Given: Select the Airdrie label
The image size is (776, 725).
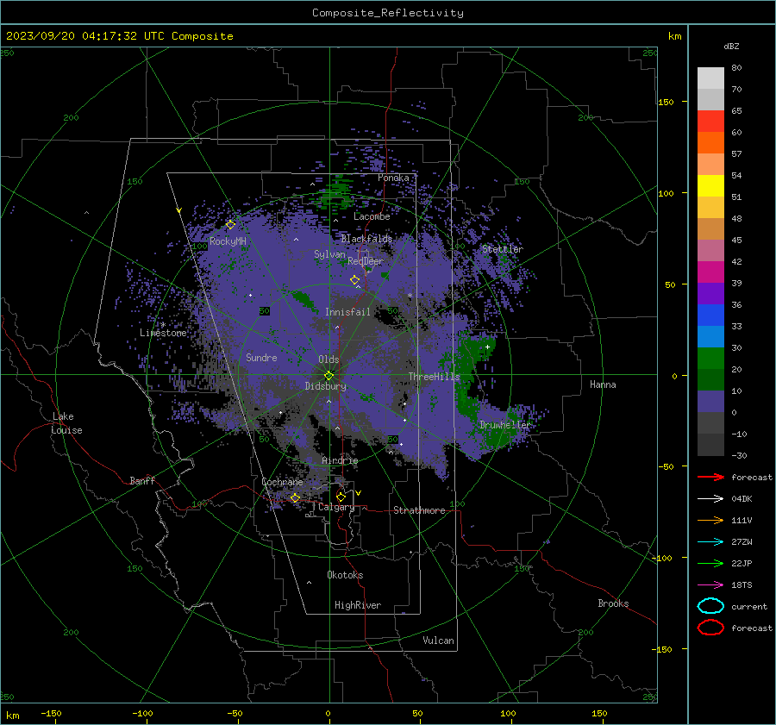Looking at the screenshot, I should click(x=340, y=460).
